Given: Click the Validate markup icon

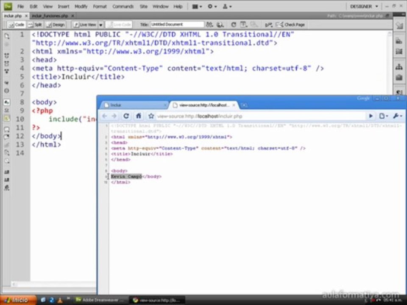Looking at the screenshot, I should [268, 25].
